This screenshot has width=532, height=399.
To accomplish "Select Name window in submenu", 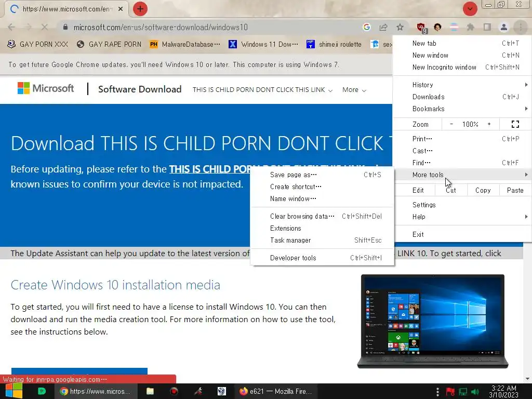I will [x=322, y=199].
